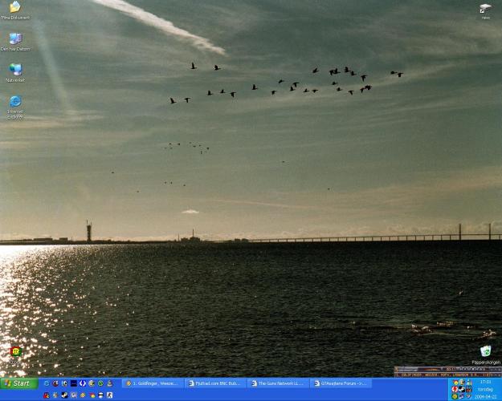This screenshot has height=401, width=502.
Task: Click the 2004-04-22 date in the tray
Action: click(x=485, y=396)
